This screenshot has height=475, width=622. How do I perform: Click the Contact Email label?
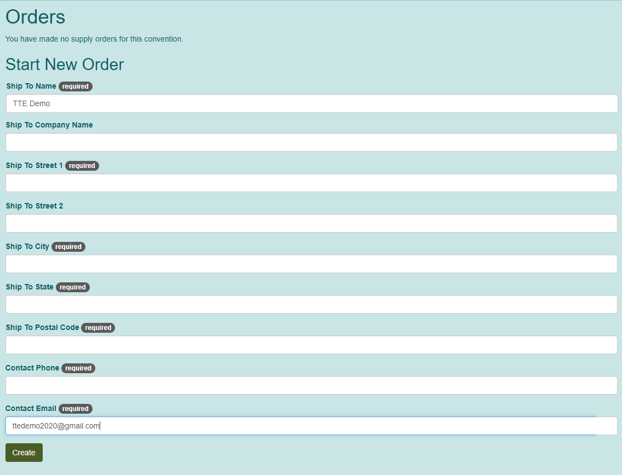click(x=31, y=408)
